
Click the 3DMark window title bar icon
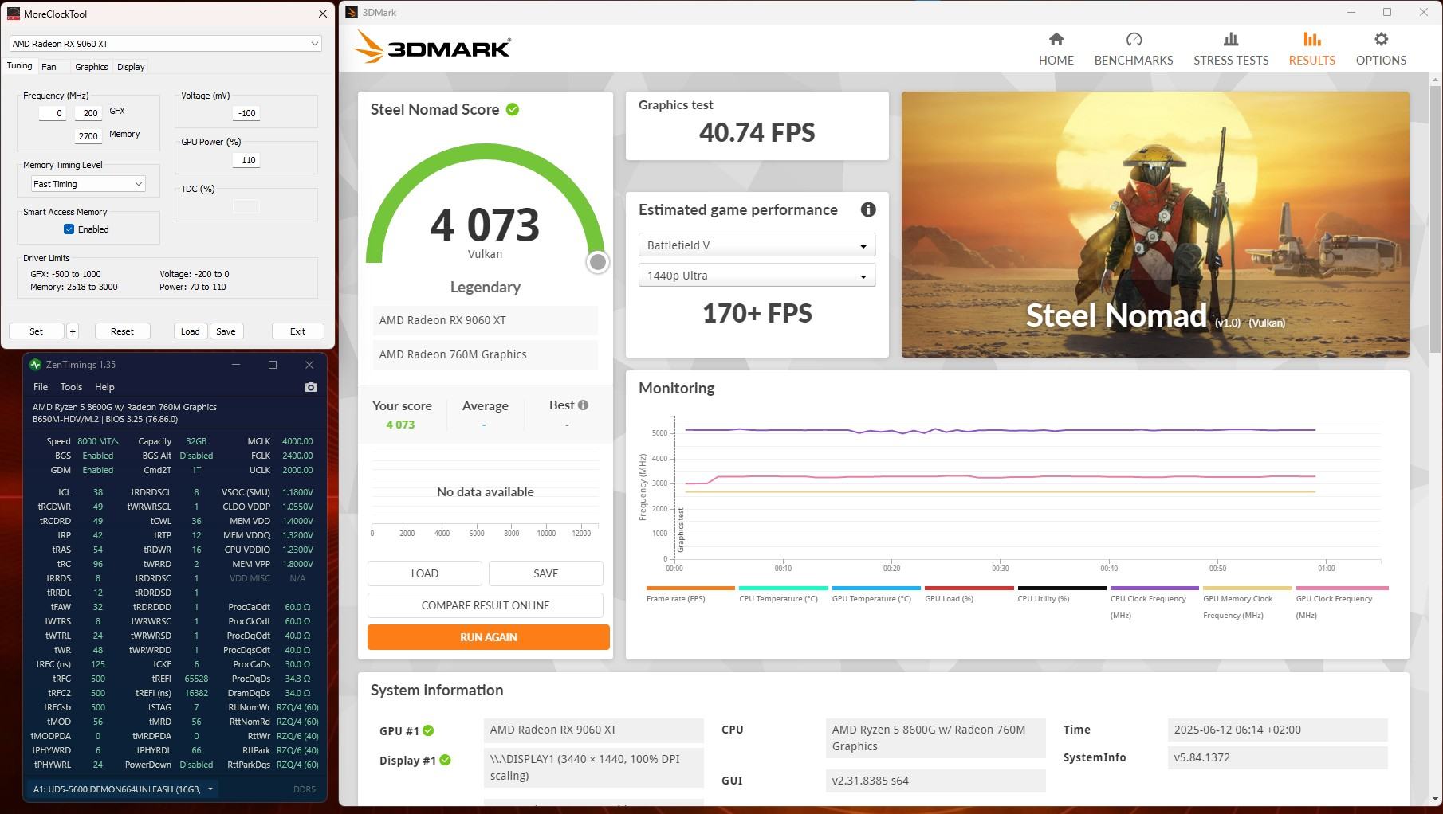coord(351,12)
